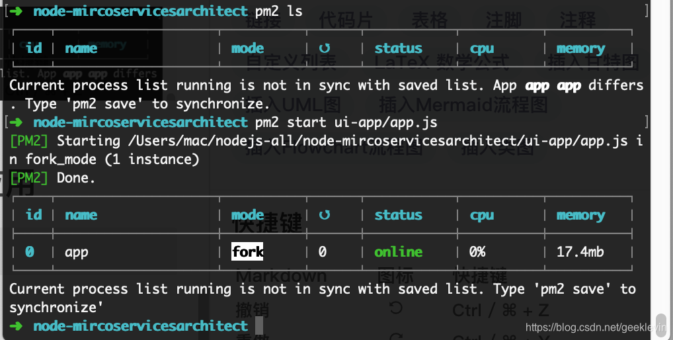Click "Markdown" tab in background editor
The image size is (673, 340).
[281, 276]
